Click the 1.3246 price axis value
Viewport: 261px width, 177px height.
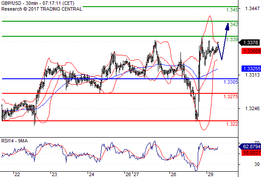pyautogui.click(x=252, y=108)
